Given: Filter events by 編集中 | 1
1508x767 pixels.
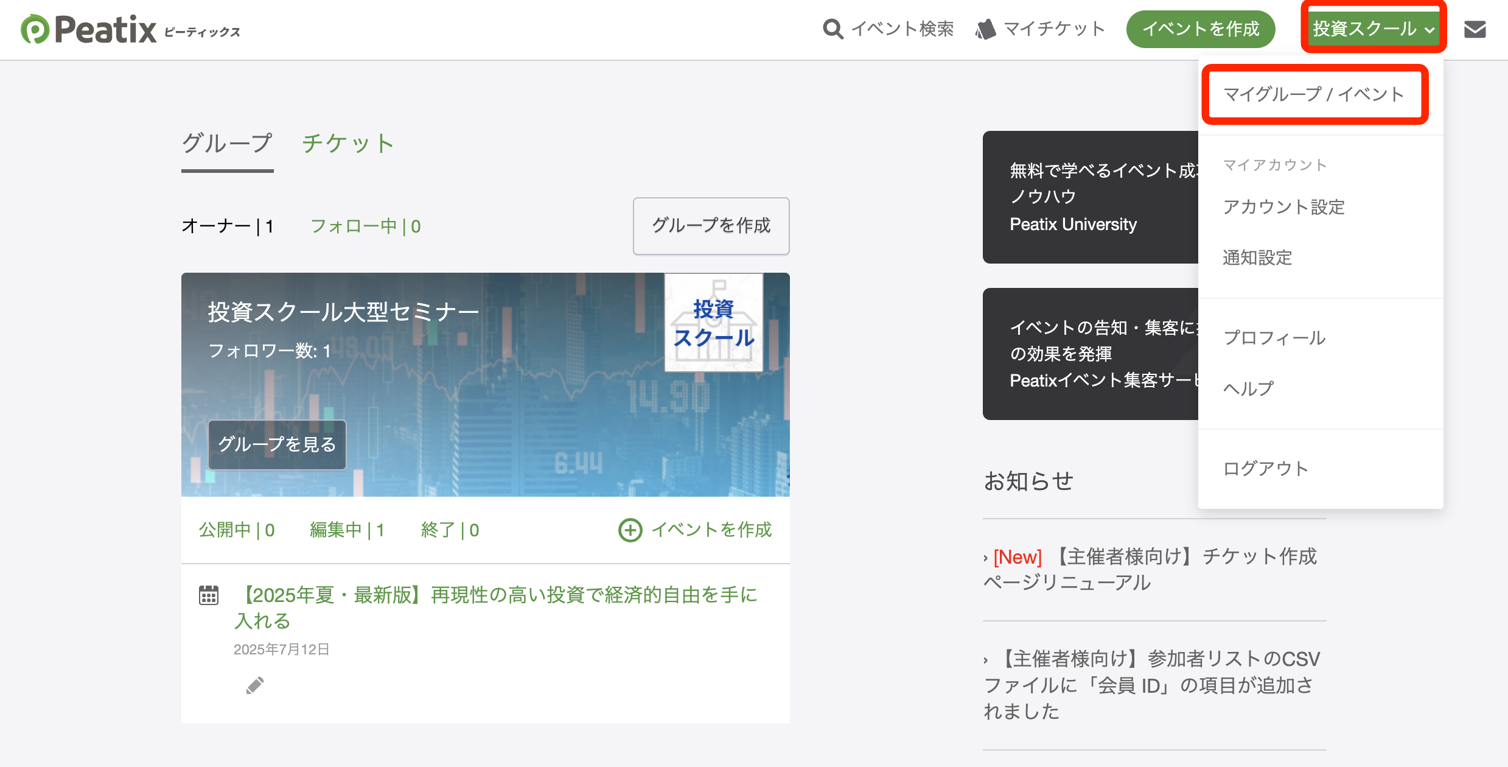Looking at the screenshot, I should coord(347,530).
